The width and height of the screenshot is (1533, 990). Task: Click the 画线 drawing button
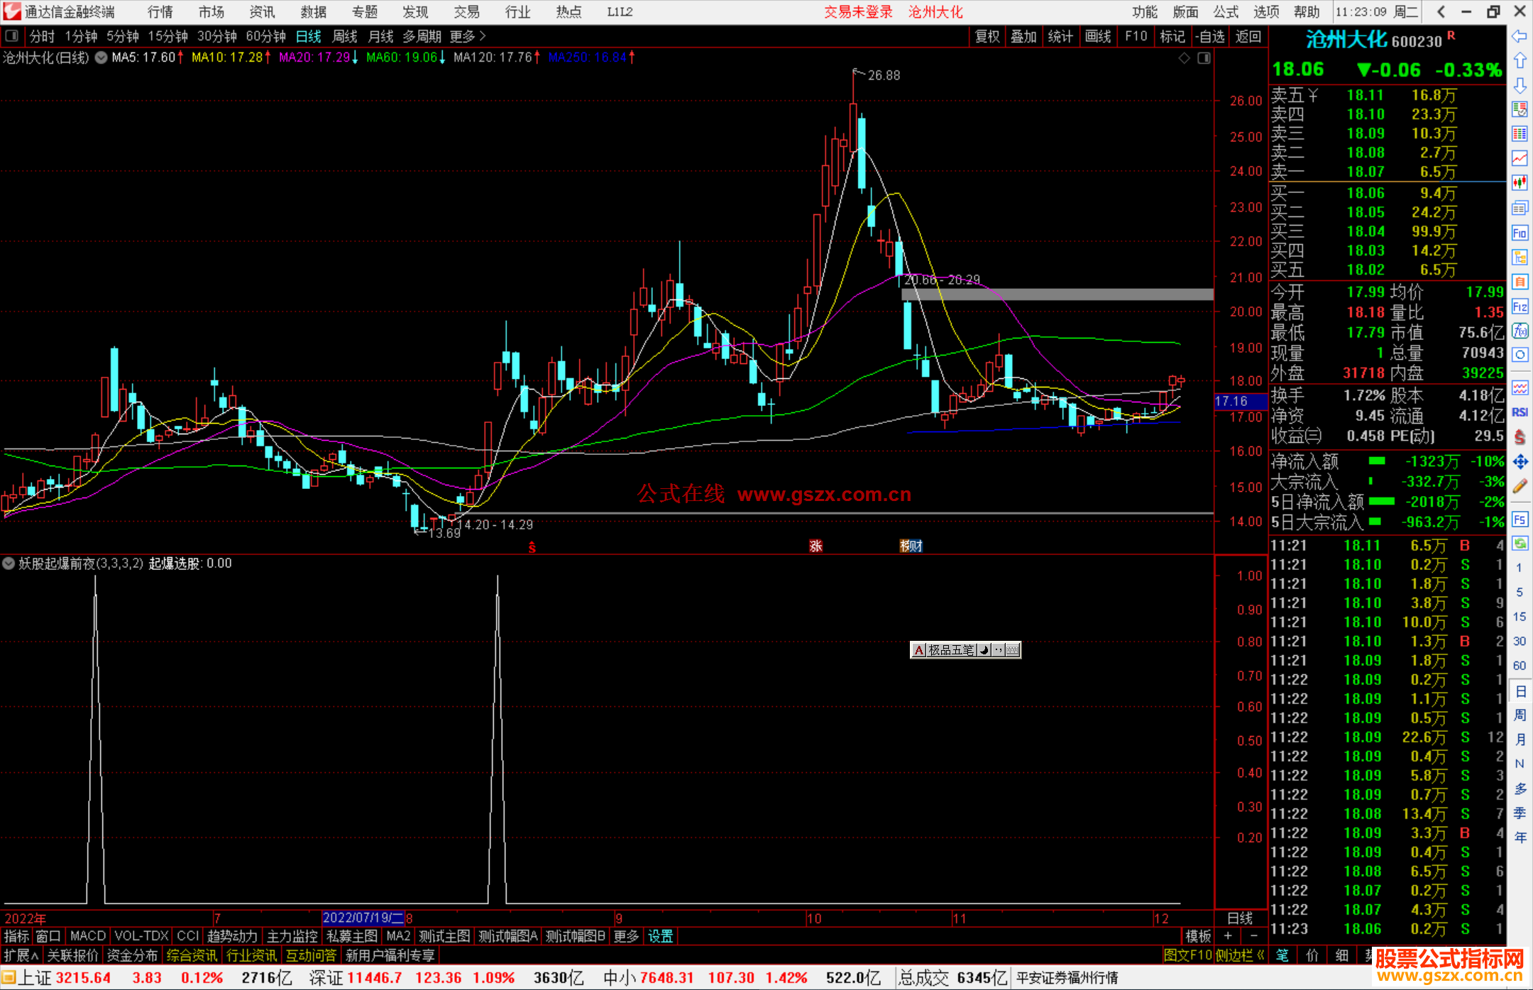coord(1098,36)
